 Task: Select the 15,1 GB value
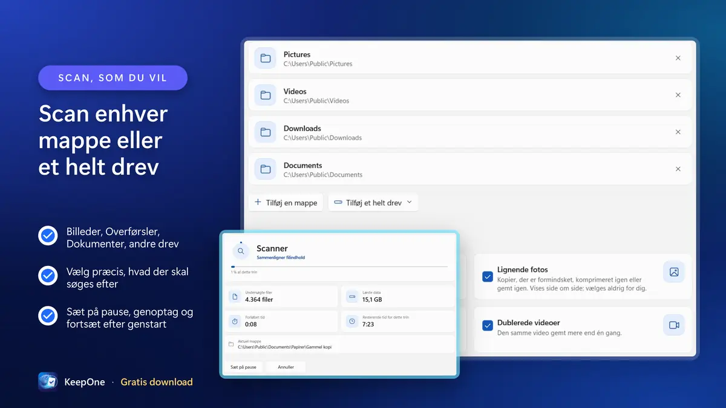point(372,299)
